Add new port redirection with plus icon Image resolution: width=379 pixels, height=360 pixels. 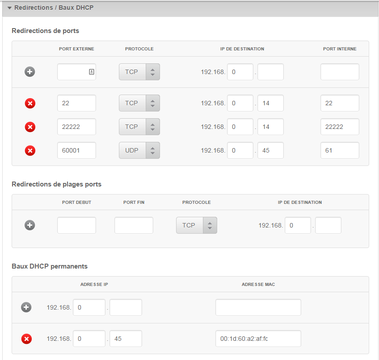pos(30,72)
